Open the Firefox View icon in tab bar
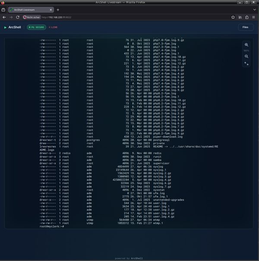The width and height of the screenshot is (259, 261). (3, 10)
